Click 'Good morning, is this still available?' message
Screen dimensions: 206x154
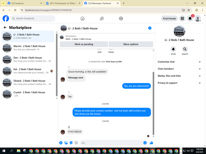pyautogui.click(x=87, y=71)
